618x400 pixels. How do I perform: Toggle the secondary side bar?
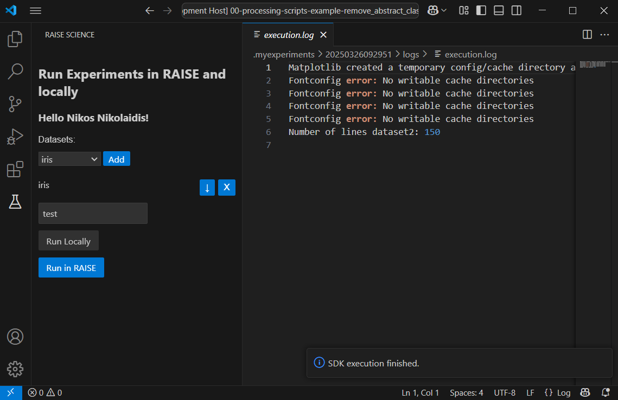(x=517, y=11)
